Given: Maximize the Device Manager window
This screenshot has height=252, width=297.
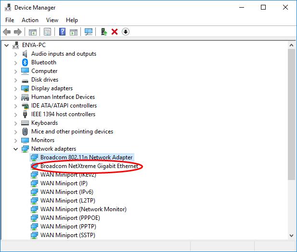Looking at the screenshot, I should [263, 7].
